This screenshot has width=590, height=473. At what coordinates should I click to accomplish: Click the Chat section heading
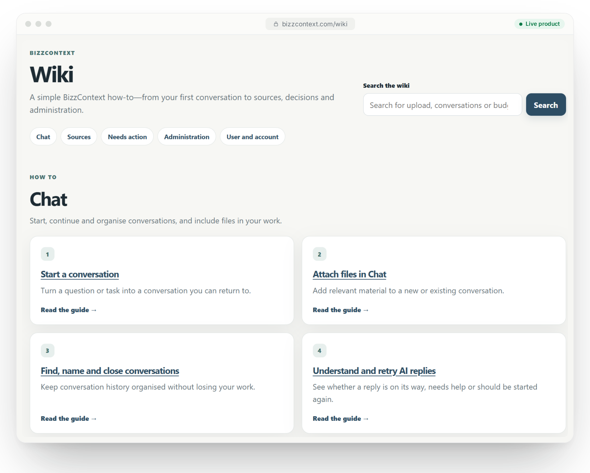tap(49, 199)
